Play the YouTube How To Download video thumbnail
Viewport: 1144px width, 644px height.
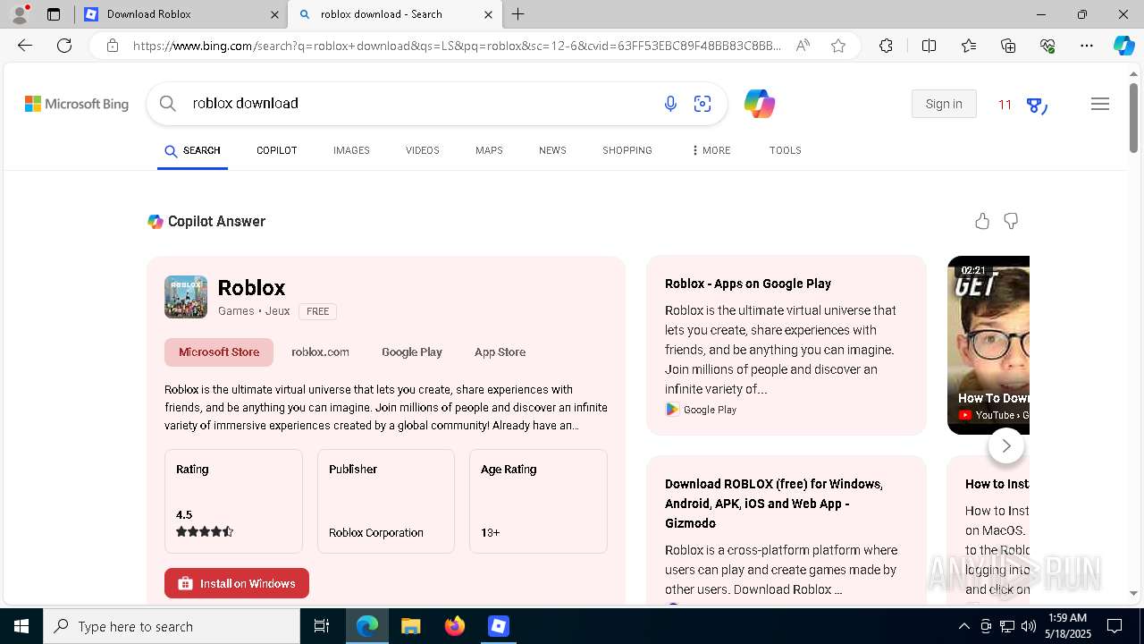point(988,345)
